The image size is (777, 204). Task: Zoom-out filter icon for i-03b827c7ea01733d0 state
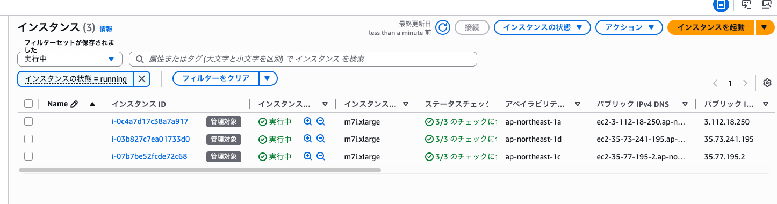(x=321, y=139)
